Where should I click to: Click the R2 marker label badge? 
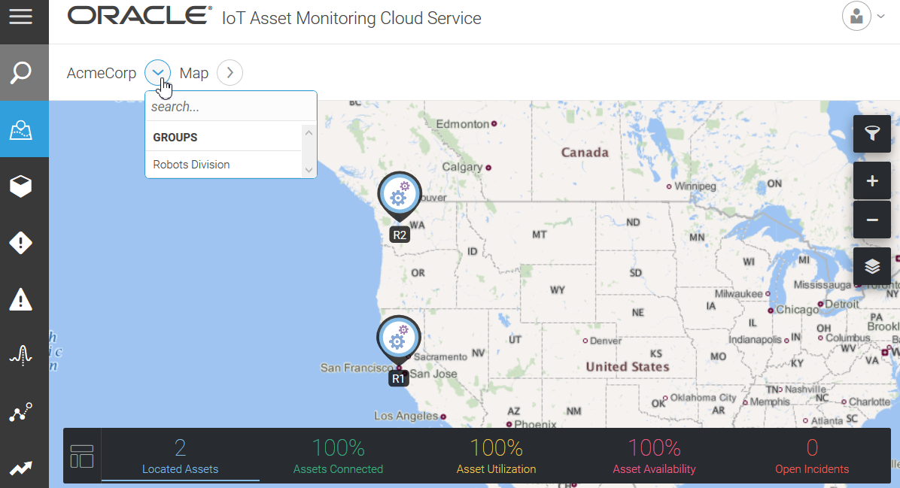[x=400, y=235]
